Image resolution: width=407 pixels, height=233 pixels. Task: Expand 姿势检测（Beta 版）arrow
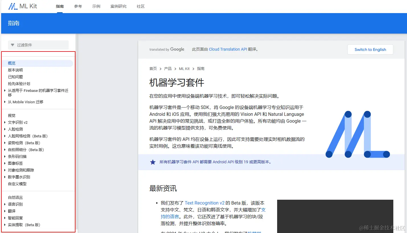click(5, 143)
